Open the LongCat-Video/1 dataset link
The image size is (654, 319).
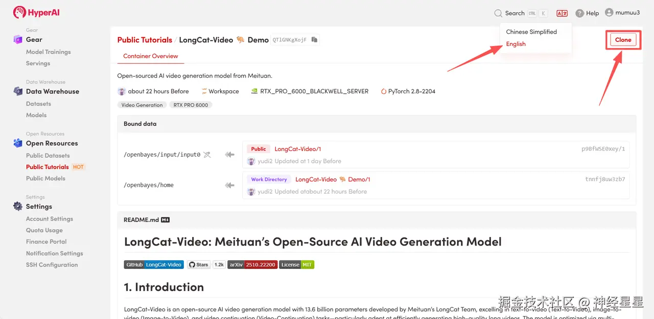(298, 149)
